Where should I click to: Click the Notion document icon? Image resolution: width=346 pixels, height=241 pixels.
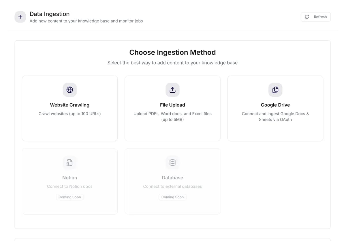(x=70, y=162)
